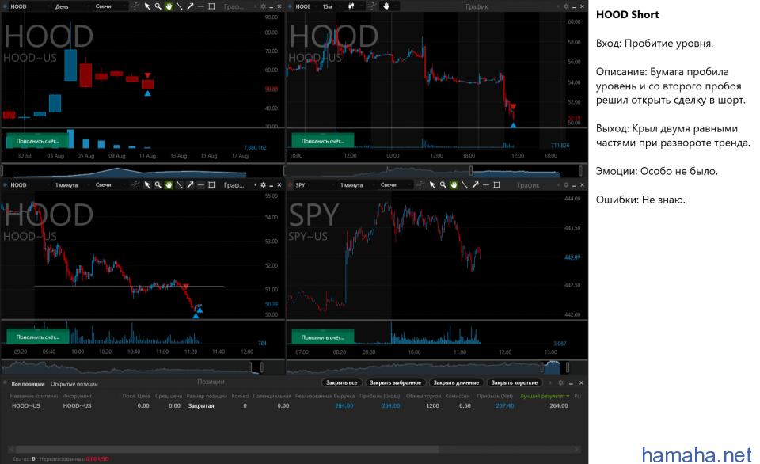The height and width of the screenshot is (464, 760).
Task: Click indicators icon in HOOD 1-minute chart toolbar
Action: tap(135, 184)
